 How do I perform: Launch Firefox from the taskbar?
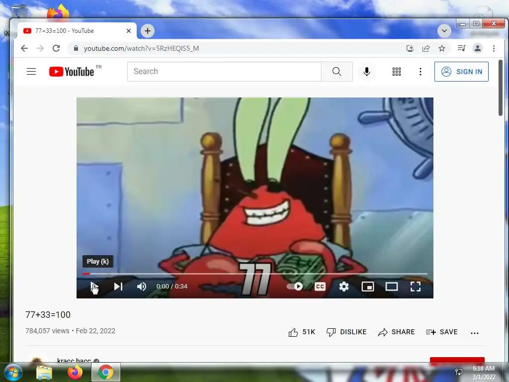tap(75, 372)
